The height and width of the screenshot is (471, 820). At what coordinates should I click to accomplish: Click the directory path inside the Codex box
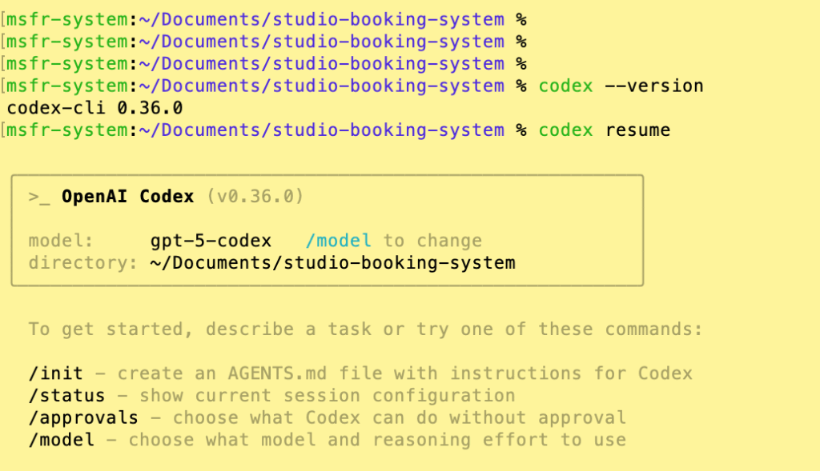pyautogui.click(x=332, y=262)
